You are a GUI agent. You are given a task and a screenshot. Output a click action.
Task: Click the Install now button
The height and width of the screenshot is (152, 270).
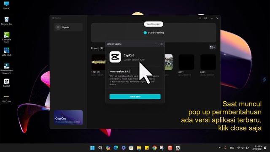[135, 97]
